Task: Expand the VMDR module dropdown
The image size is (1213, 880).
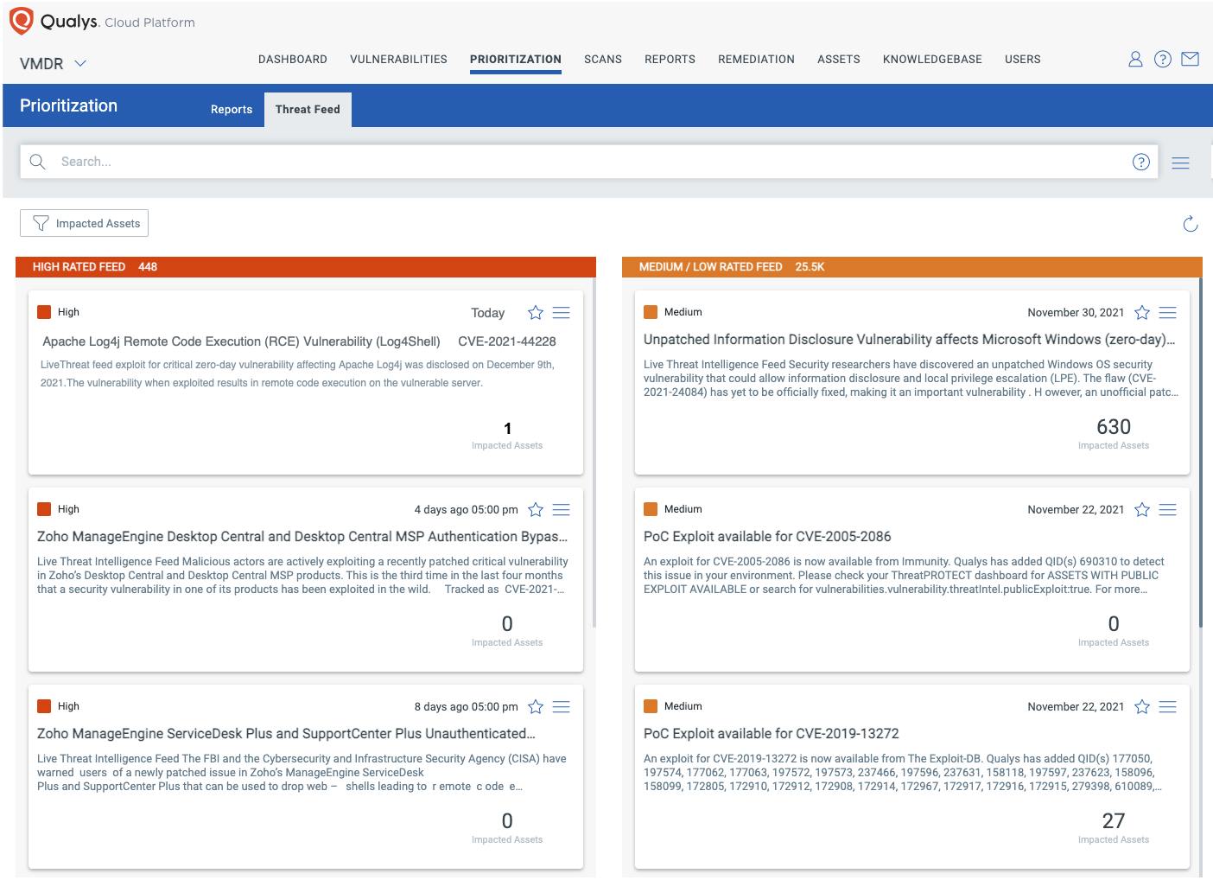Action: (x=79, y=63)
